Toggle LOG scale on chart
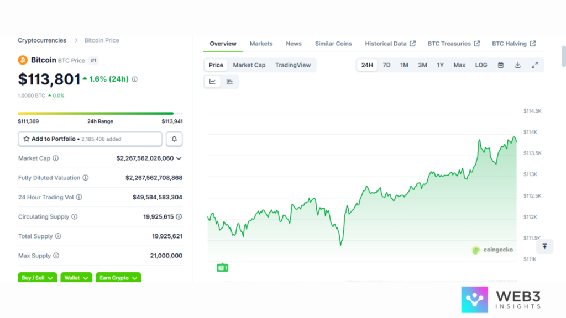 [x=481, y=65]
